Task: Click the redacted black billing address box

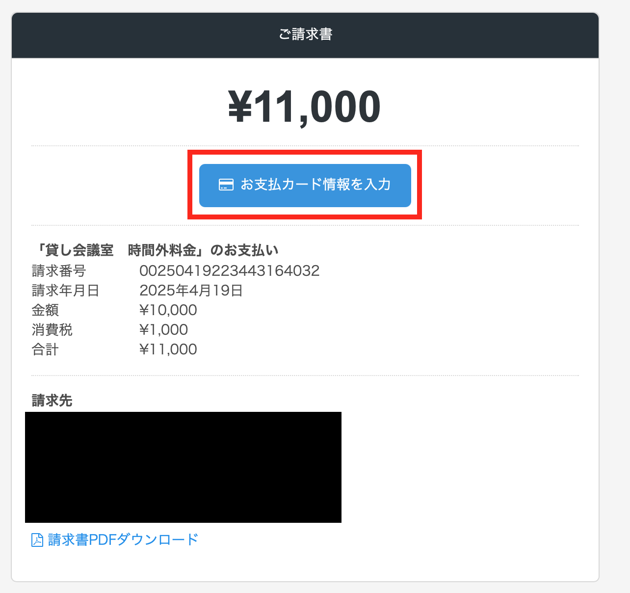Action: pyautogui.click(x=183, y=467)
